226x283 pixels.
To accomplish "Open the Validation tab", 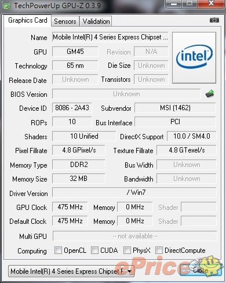I will tap(96, 21).
